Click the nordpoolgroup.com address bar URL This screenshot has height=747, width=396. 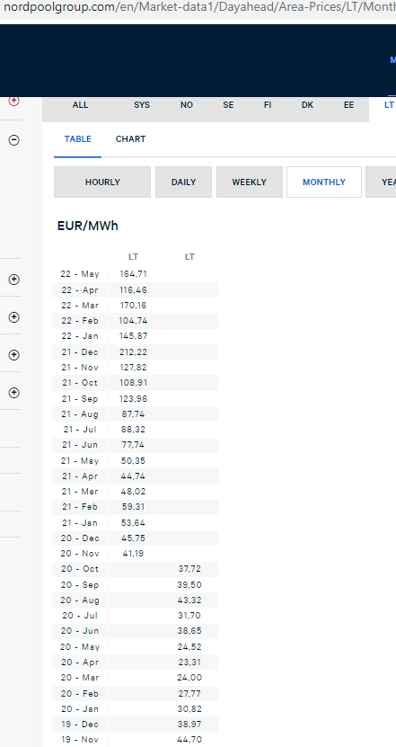click(198, 8)
